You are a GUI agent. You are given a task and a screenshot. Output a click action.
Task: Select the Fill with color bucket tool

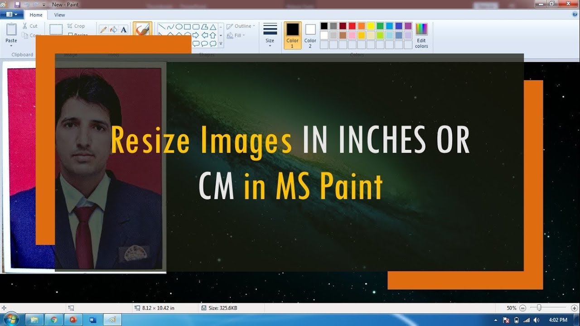(x=114, y=29)
